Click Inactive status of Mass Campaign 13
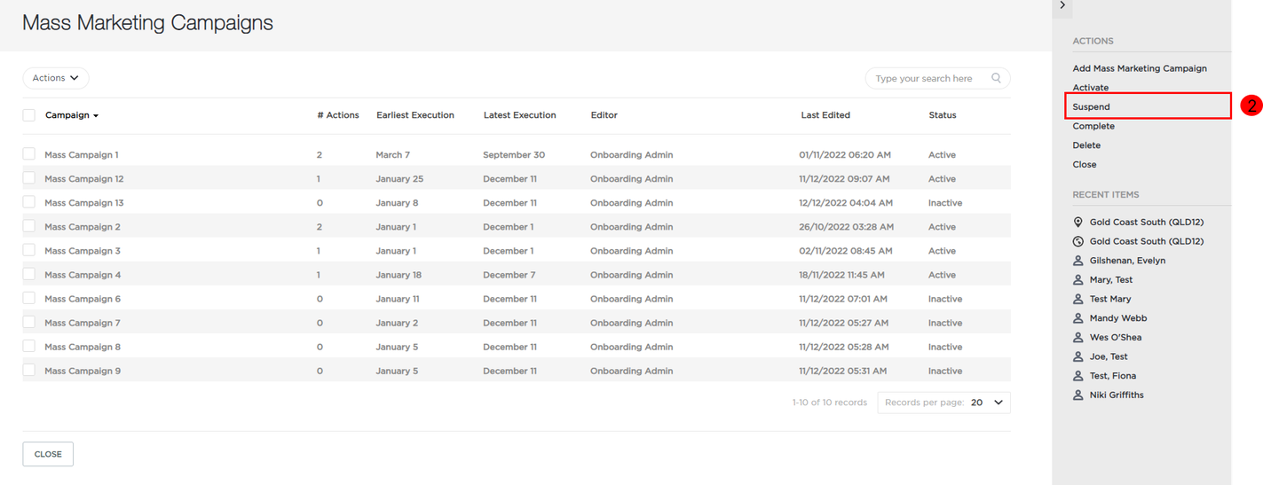This screenshot has height=485, width=1263. [x=945, y=203]
